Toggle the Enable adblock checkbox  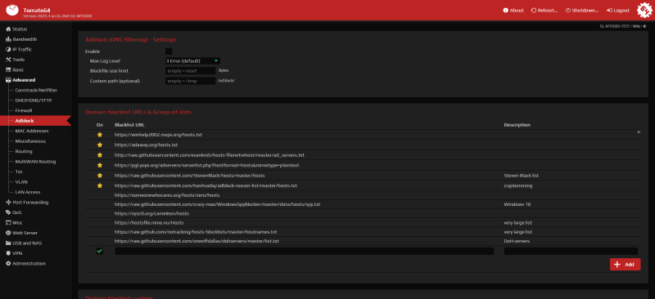pyautogui.click(x=169, y=51)
